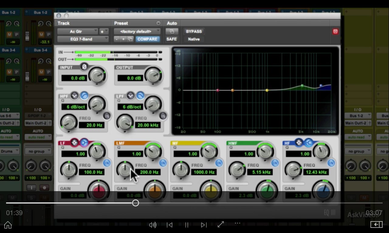Click the green HMF node on EQ graph

[x=302, y=86]
